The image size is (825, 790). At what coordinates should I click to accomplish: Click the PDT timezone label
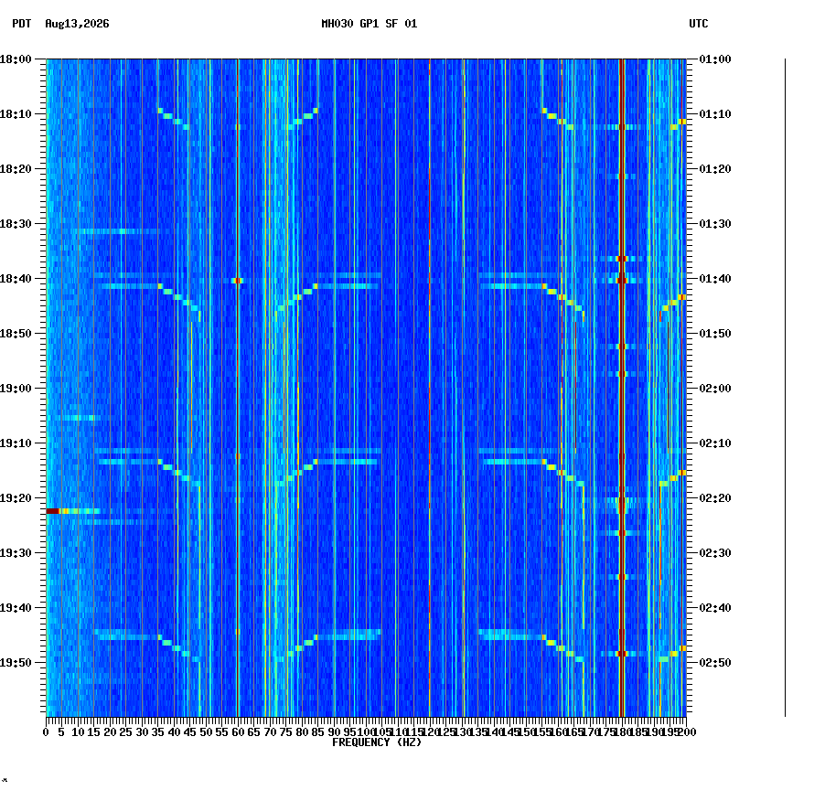click(22, 24)
